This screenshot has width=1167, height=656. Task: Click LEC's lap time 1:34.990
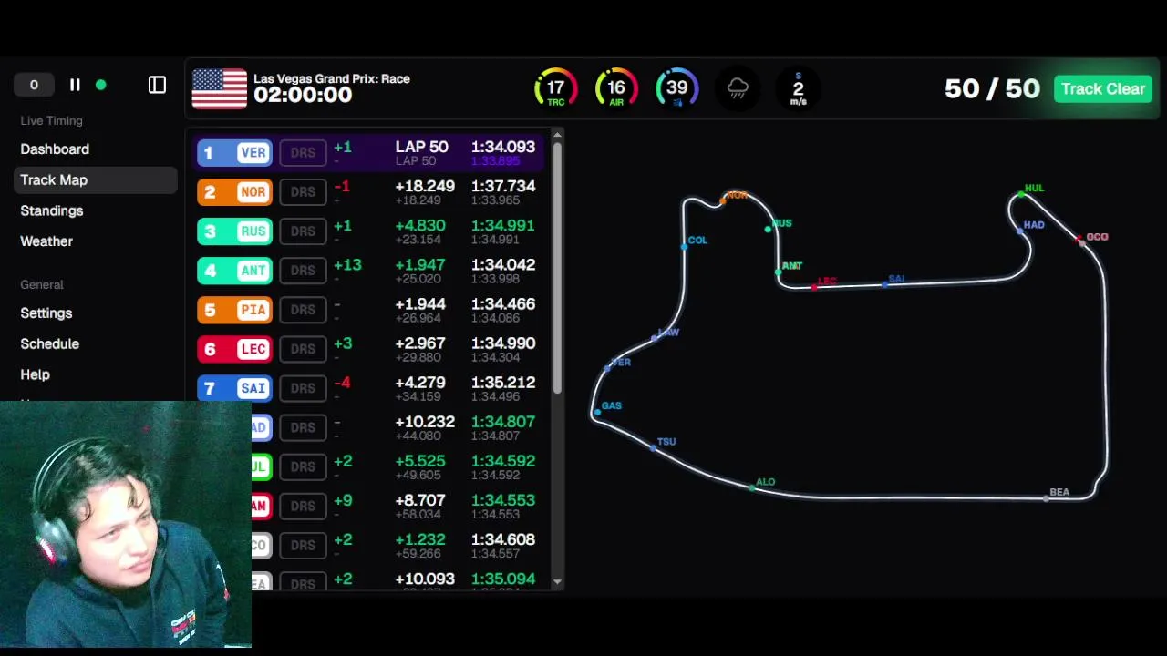coord(503,343)
